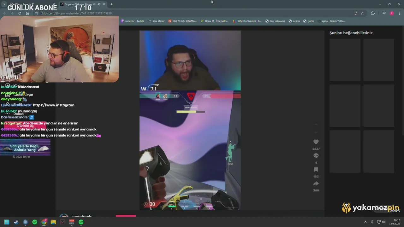Open File Explorer from taskbar
The image size is (404, 227).
(x=53, y=222)
